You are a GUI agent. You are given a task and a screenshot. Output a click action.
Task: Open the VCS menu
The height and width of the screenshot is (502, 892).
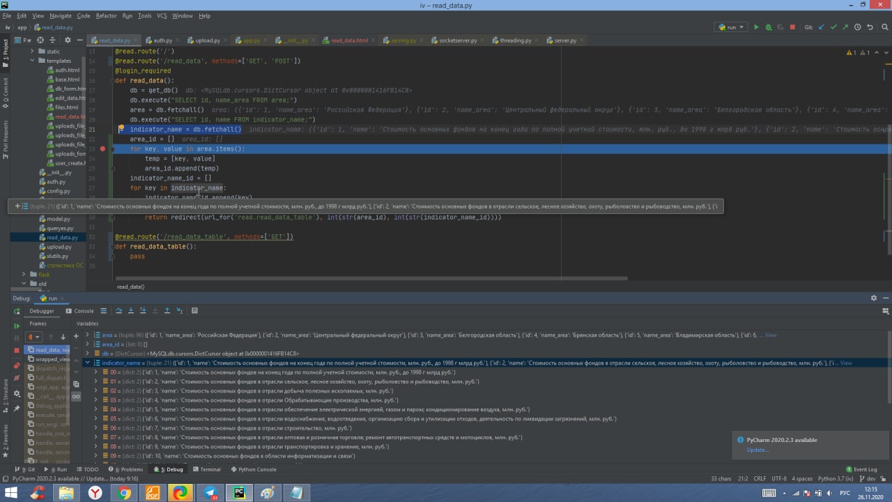162,15
